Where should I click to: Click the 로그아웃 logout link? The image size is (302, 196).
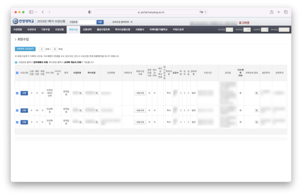(244, 23)
